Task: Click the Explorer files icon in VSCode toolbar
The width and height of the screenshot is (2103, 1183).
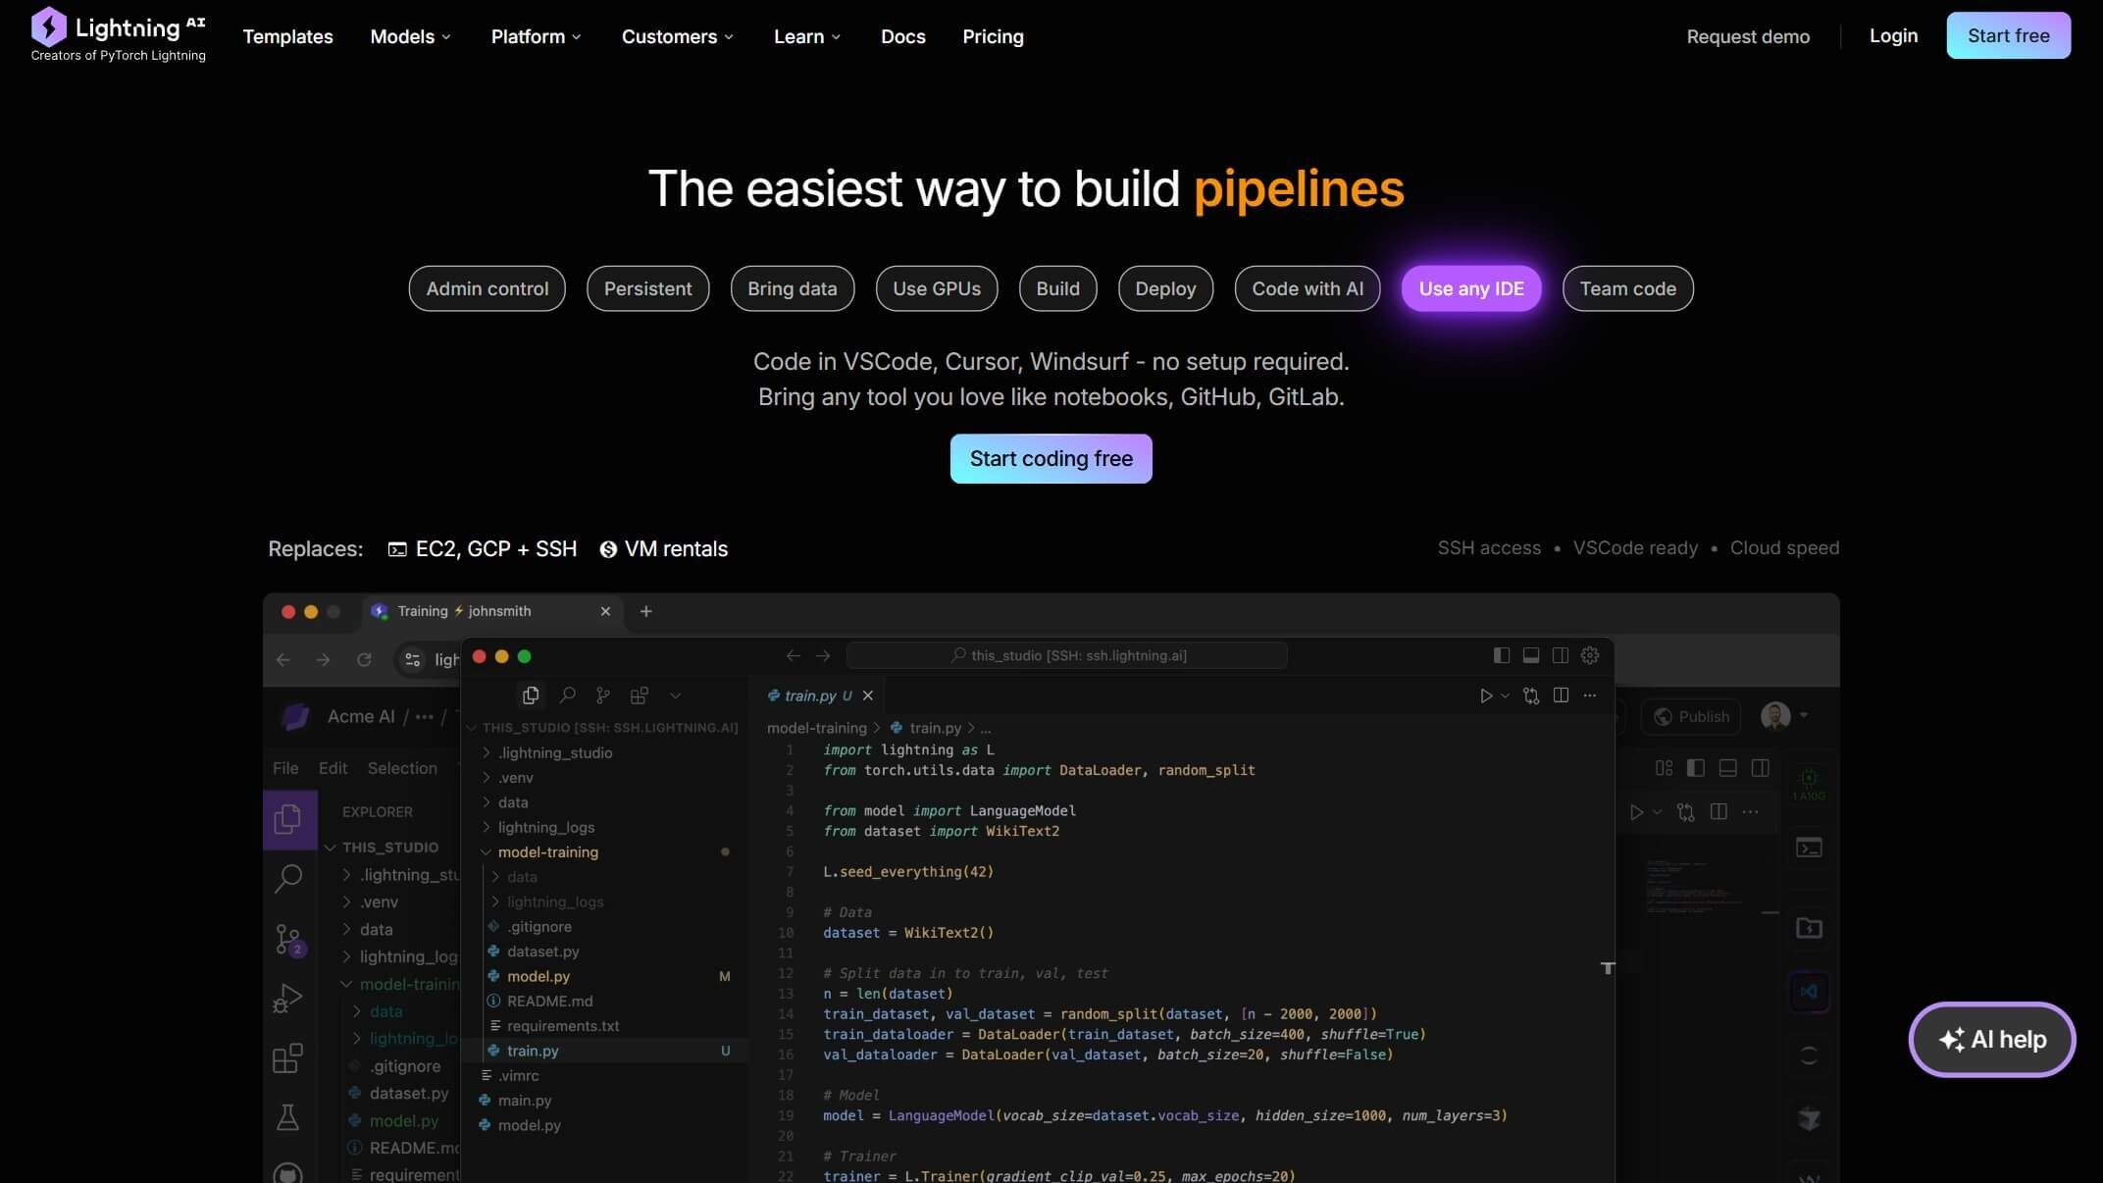Action: (x=531, y=695)
